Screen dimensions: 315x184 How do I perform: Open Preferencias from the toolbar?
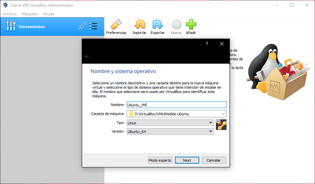[116, 27]
